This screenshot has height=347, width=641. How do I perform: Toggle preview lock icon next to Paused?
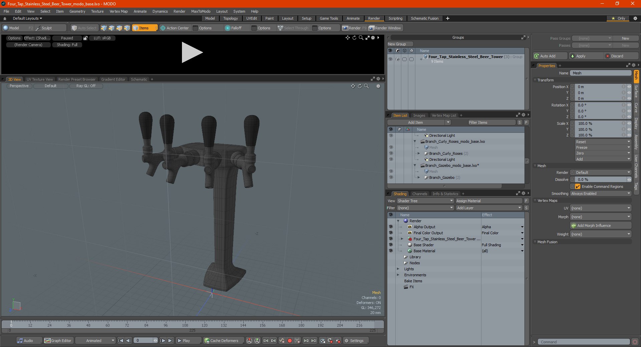click(x=85, y=38)
